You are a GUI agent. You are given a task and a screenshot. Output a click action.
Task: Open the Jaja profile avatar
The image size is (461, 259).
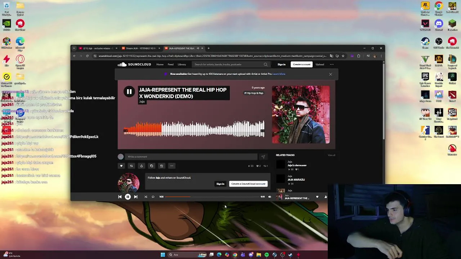(x=129, y=183)
